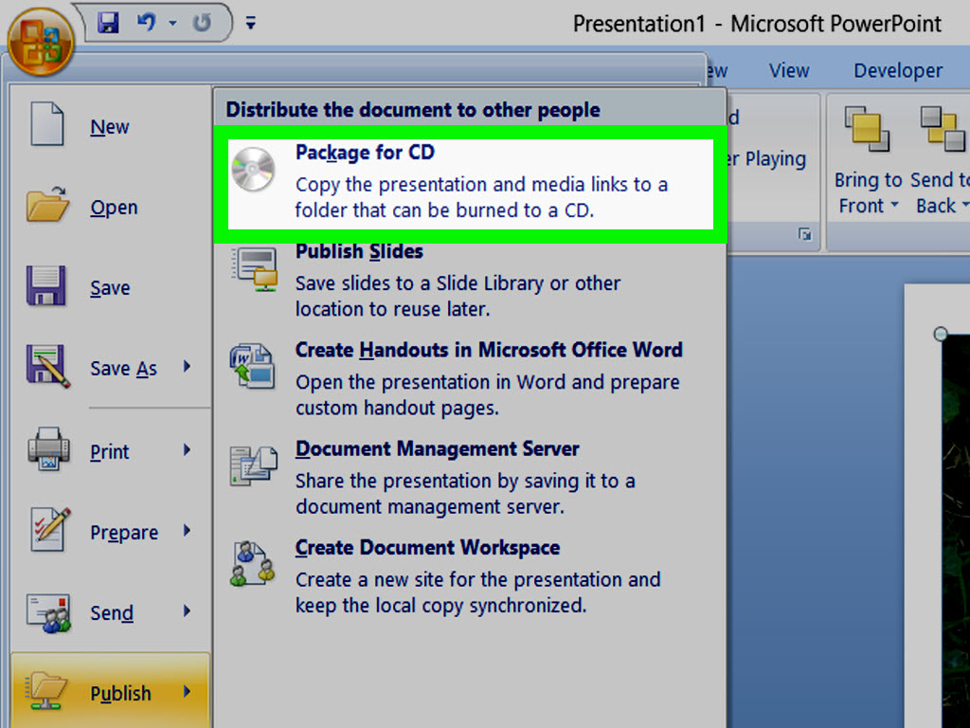
Task: Click the Create Handouts Word icon
Action: 252,367
